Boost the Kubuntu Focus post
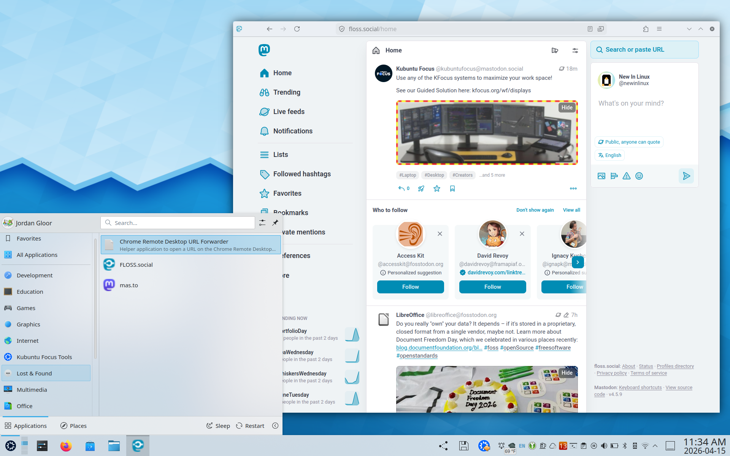 tap(421, 188)
